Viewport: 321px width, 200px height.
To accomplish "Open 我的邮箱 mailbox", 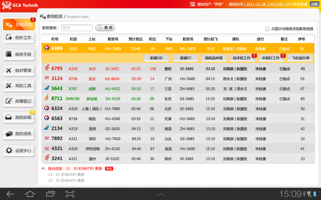I will pos(19,117).
